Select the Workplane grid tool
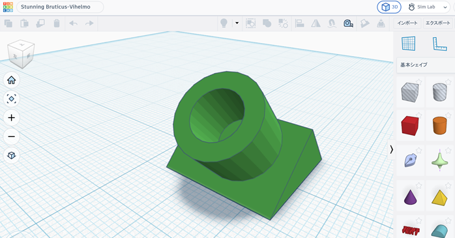 (409, 44)
